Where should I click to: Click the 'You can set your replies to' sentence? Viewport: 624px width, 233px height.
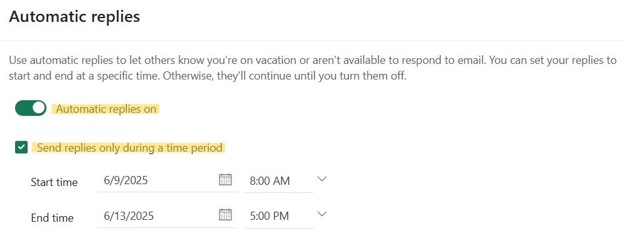pos(553,60)
